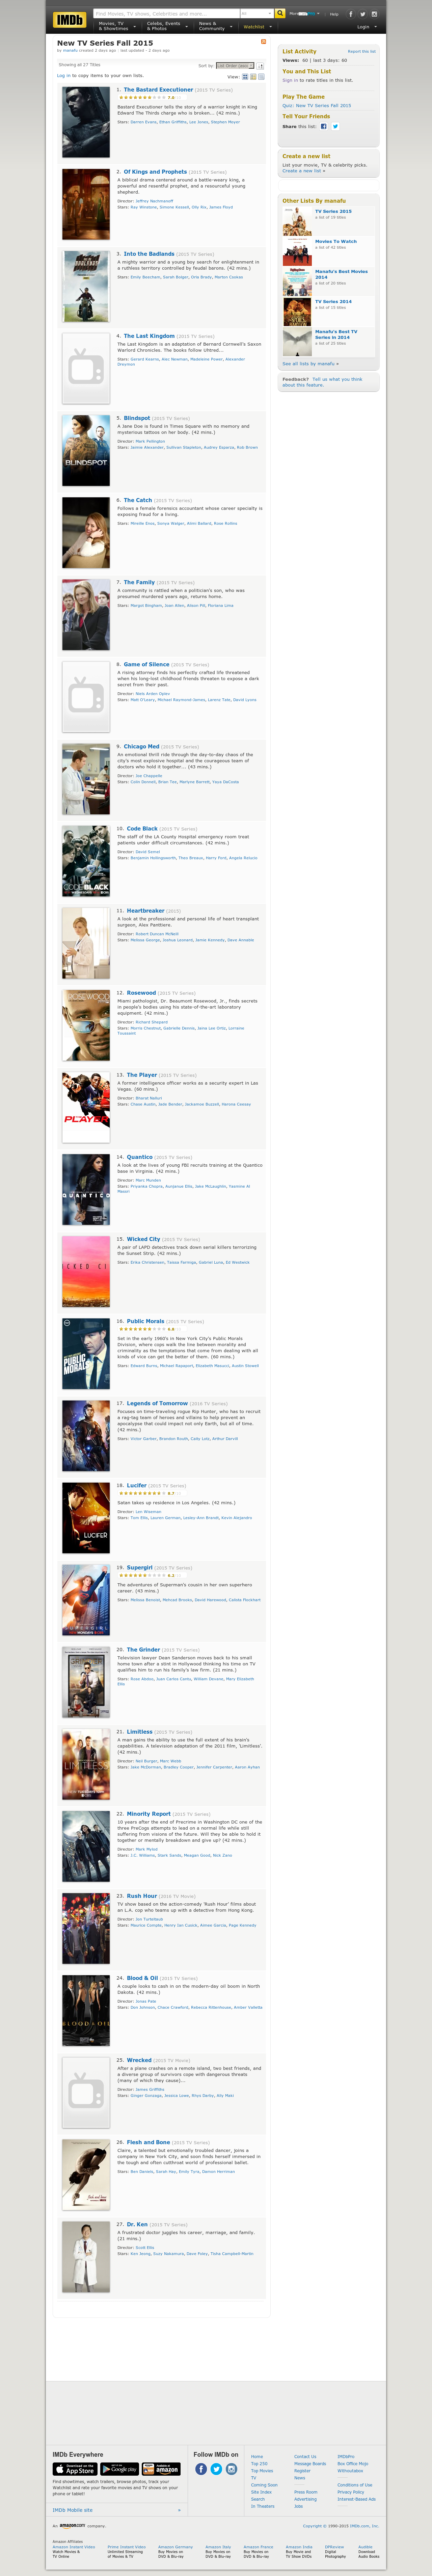Viewport: 432px width, 2576px height.
Task: Click the Report this list link
Action: pyautogui.click(x=362, y=51)
